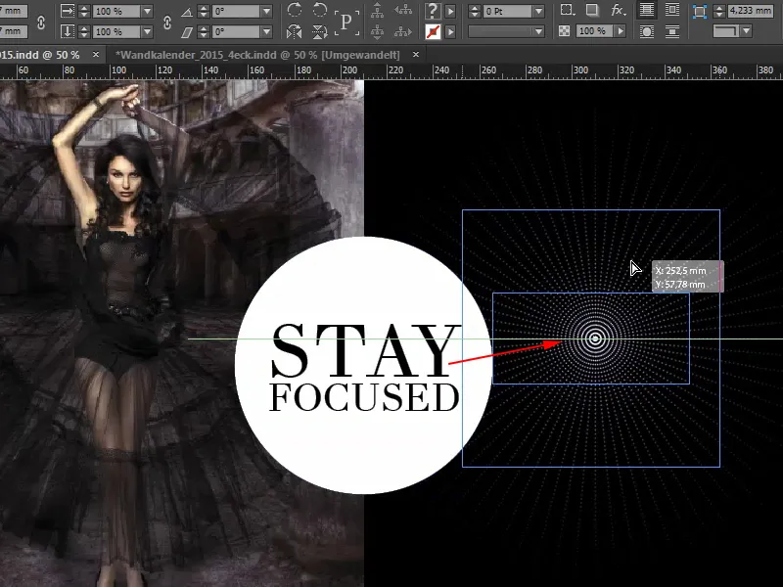Click the shear angle icon
Image resolution: width=783 pixels, height=587 pixels.
187,32
